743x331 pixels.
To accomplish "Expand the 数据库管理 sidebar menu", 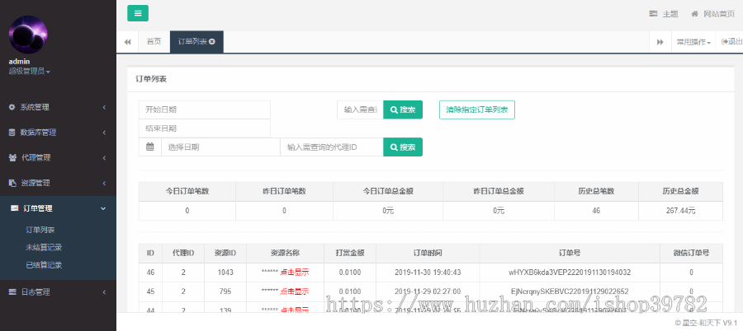I will (x=56, y=133).
